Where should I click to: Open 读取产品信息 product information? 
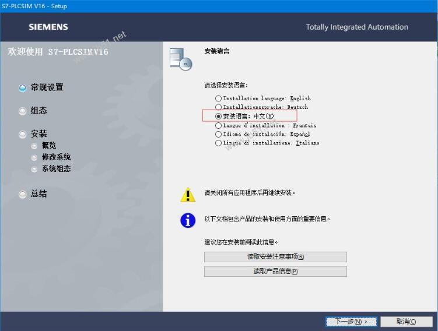[x=275, y=272]
